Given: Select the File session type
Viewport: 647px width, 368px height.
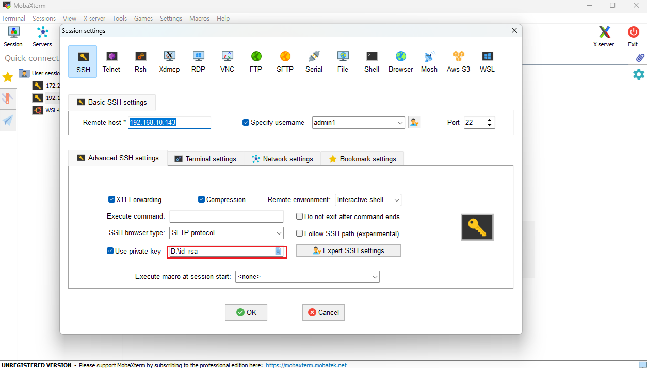Looking at the screenshot, I should tap(343, 61).
